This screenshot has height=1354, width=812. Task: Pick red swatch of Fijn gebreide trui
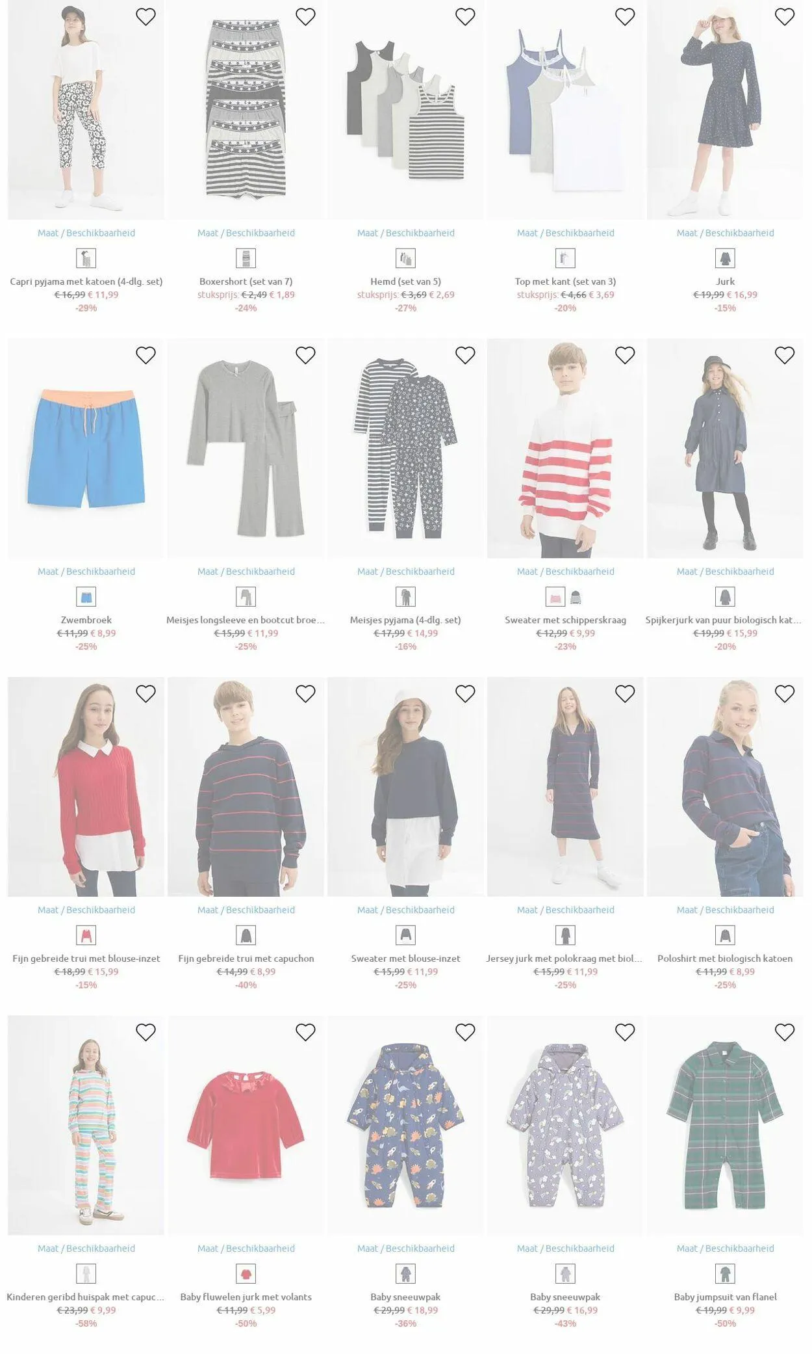(x=86, y=935)
